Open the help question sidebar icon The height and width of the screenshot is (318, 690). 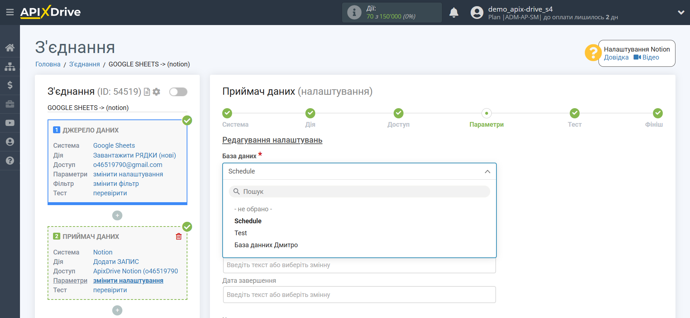[x=10, y=161]
